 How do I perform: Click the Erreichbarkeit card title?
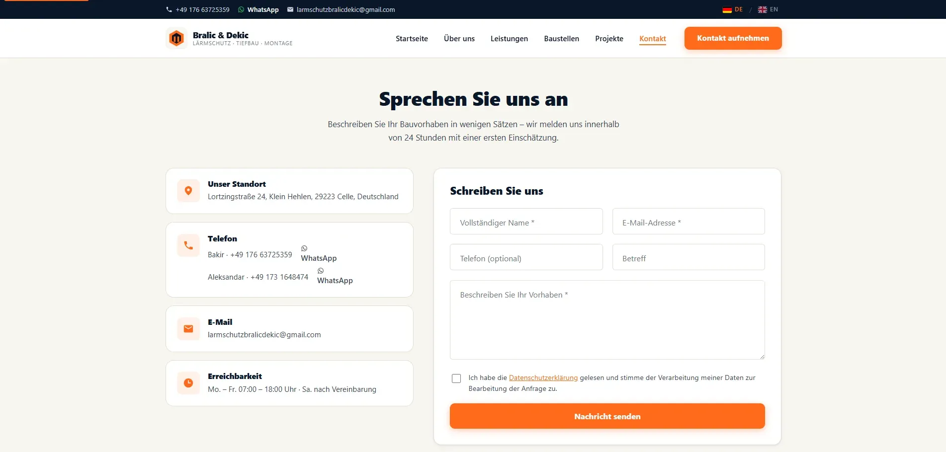pyautogui.click(x=235, y=377)
